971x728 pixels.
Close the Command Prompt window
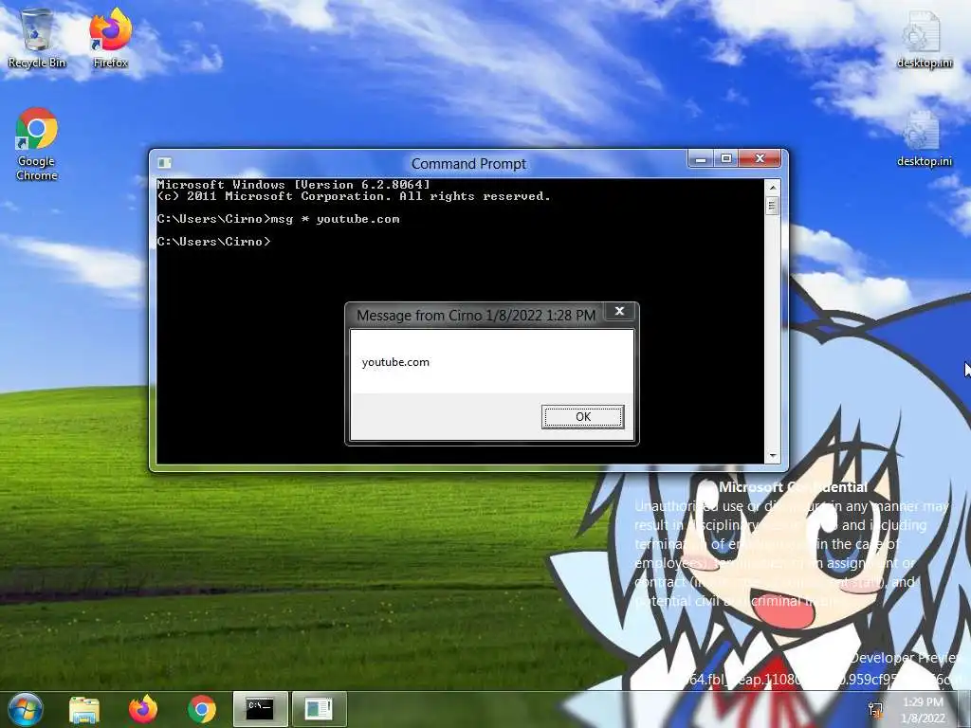[760, 159]
